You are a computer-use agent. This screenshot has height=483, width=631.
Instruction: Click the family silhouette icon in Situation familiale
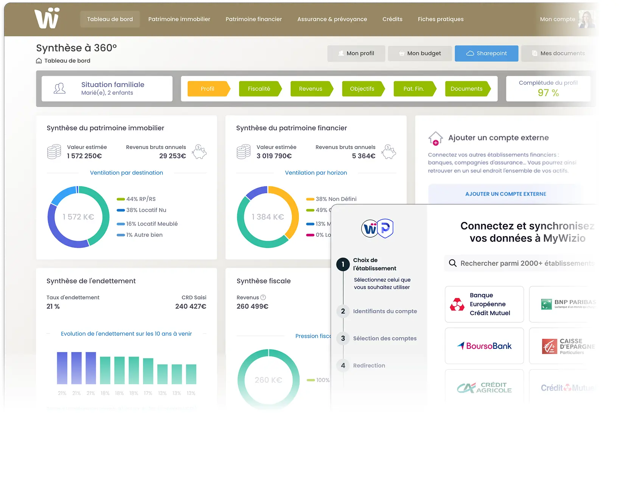pyautogui.click(x=59, y=89)
